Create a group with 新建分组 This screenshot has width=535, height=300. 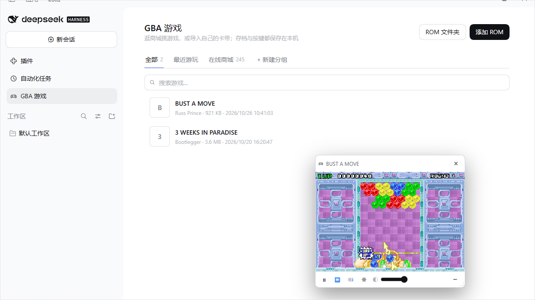click(272, 60)
